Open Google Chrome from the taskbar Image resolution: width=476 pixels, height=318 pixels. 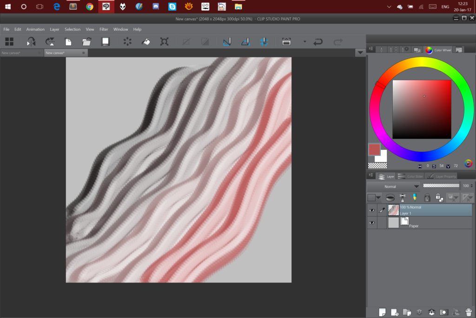point(90,7)
